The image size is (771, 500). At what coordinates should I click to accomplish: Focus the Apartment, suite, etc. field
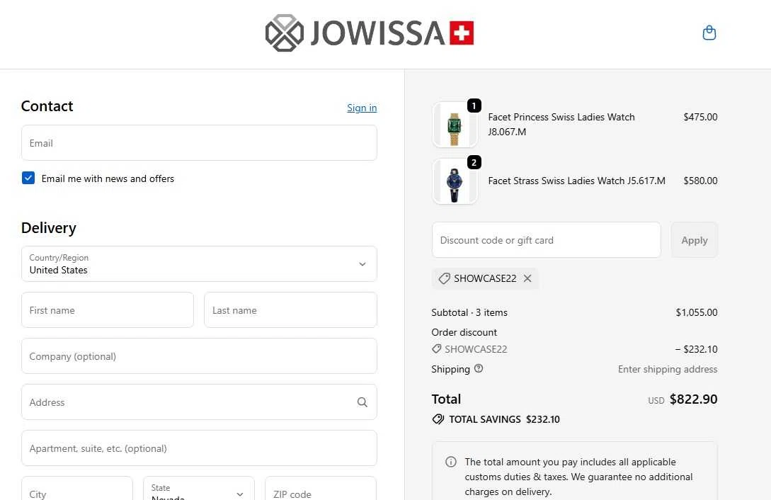pos(199,448)
